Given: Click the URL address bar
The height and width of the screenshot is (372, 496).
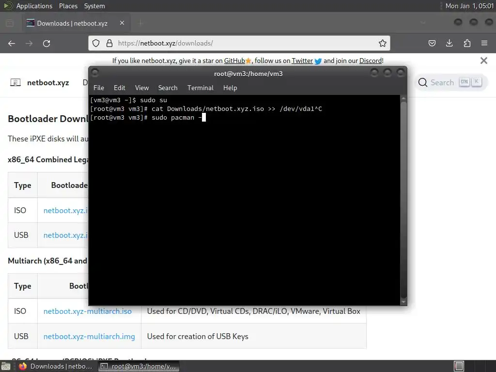Looking at the screenshot, I should pos(240,43).
